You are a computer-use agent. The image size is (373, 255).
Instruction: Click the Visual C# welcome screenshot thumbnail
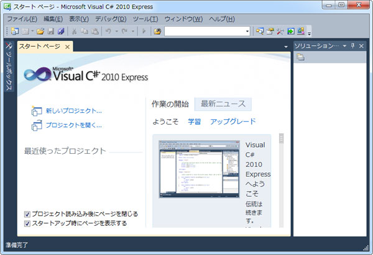pyautogui.click(x=200, y=169)
